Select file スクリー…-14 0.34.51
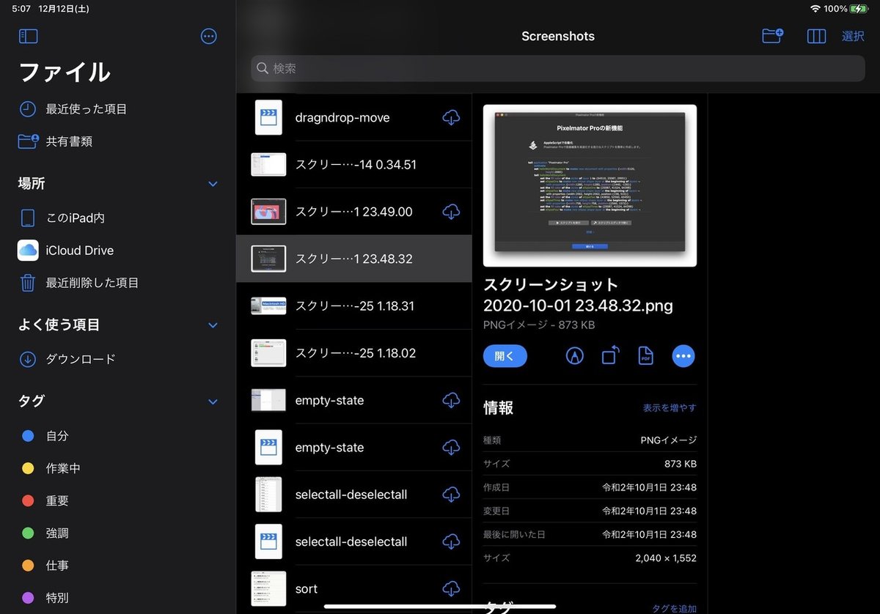880x614 pixels. click(x=354, y=165)
